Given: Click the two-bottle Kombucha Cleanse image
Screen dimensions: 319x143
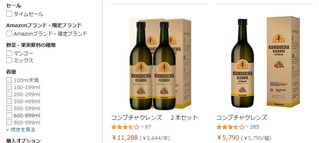Looking at the screenshot, I should (x=160, y=64).
